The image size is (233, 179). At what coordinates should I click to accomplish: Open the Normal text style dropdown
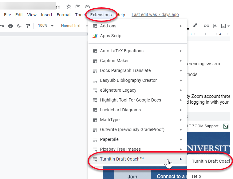click(x=74, y=26)
